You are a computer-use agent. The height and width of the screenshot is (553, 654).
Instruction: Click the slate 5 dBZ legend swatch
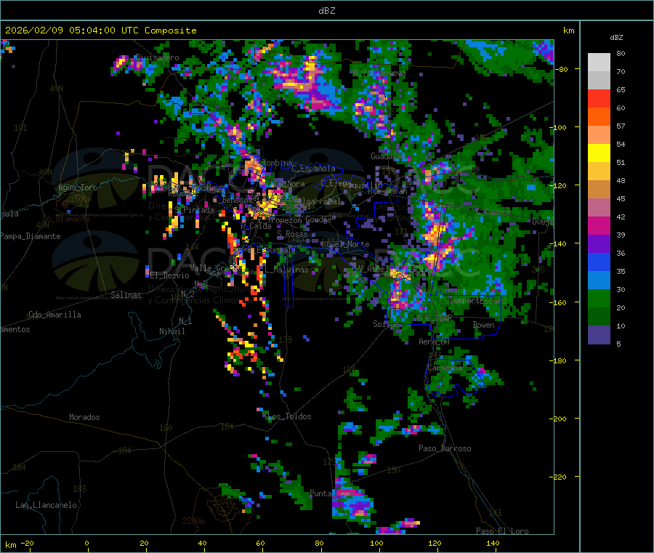click(599, 335)
